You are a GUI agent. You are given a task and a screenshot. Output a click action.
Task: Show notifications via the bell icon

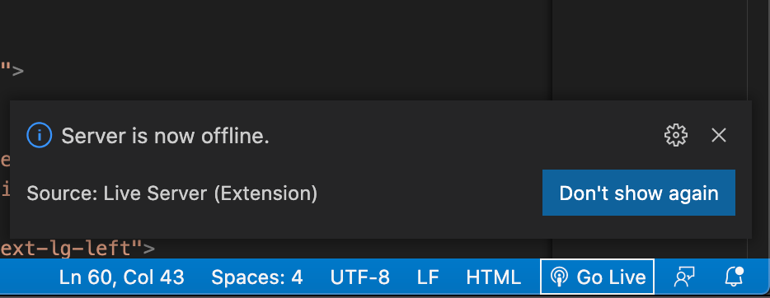click(735, 277)
